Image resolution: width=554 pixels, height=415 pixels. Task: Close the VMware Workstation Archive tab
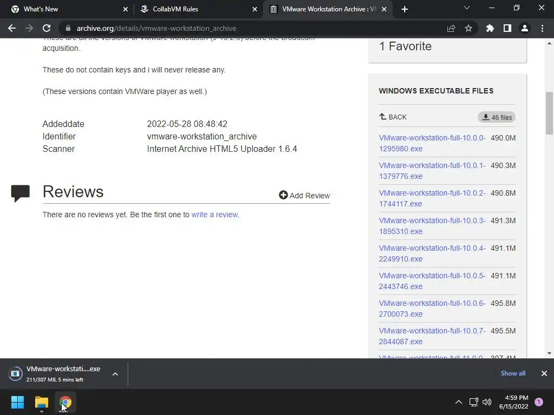(385, 9)
